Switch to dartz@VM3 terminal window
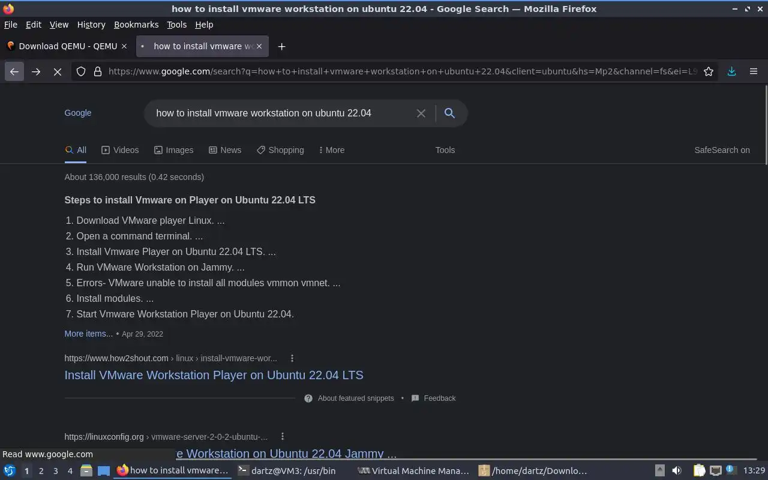 pos(292,470)
